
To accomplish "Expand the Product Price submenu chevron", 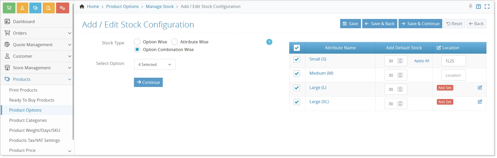I will coord(69,151).
